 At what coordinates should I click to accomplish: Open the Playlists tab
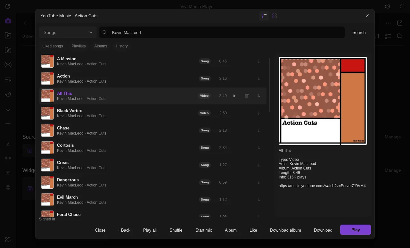78,46
